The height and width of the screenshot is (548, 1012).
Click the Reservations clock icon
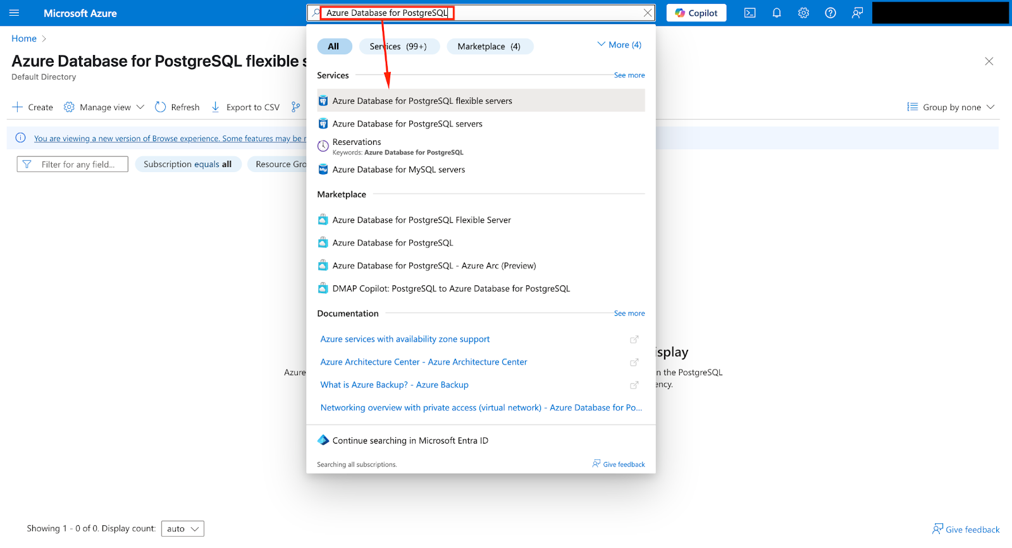323,146
